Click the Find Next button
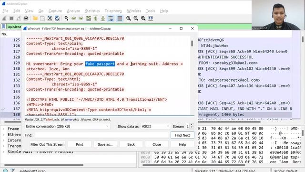 [182, 135]
